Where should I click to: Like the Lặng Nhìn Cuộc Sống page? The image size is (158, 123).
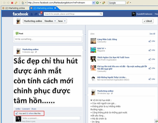pyautogui.click(x=152, y=41)
